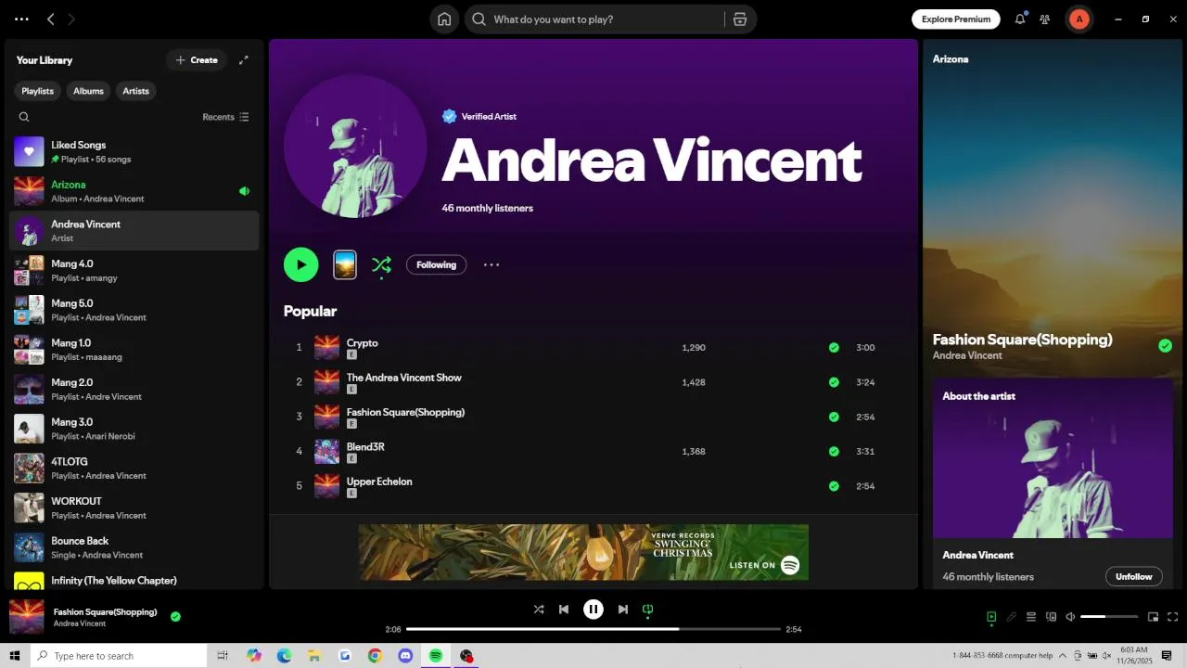Screen dimensions: 1187x668
Task: Adjust the volume slider
Action: pos(1109,617)
